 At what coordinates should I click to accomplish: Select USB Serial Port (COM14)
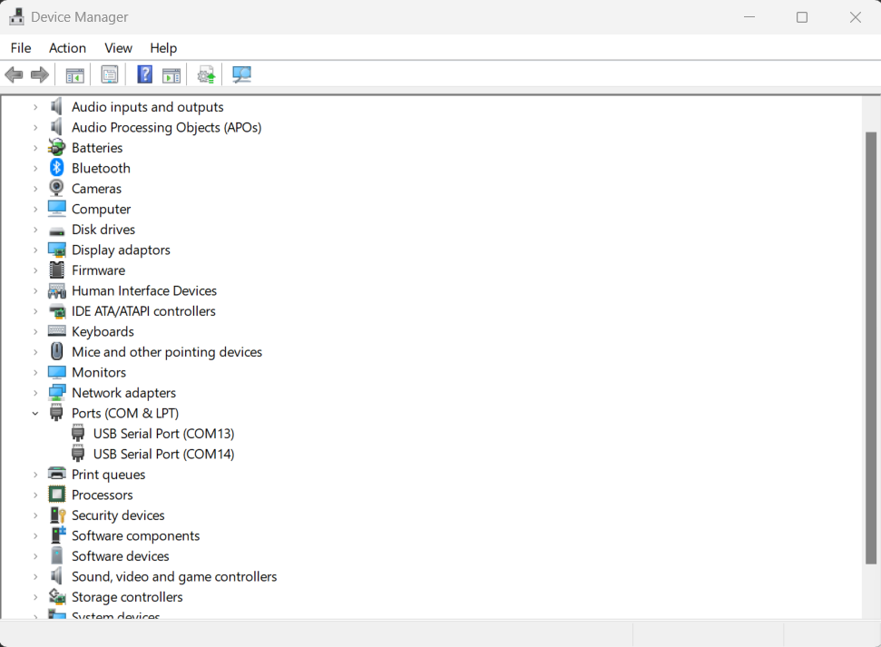coord(163,454)
